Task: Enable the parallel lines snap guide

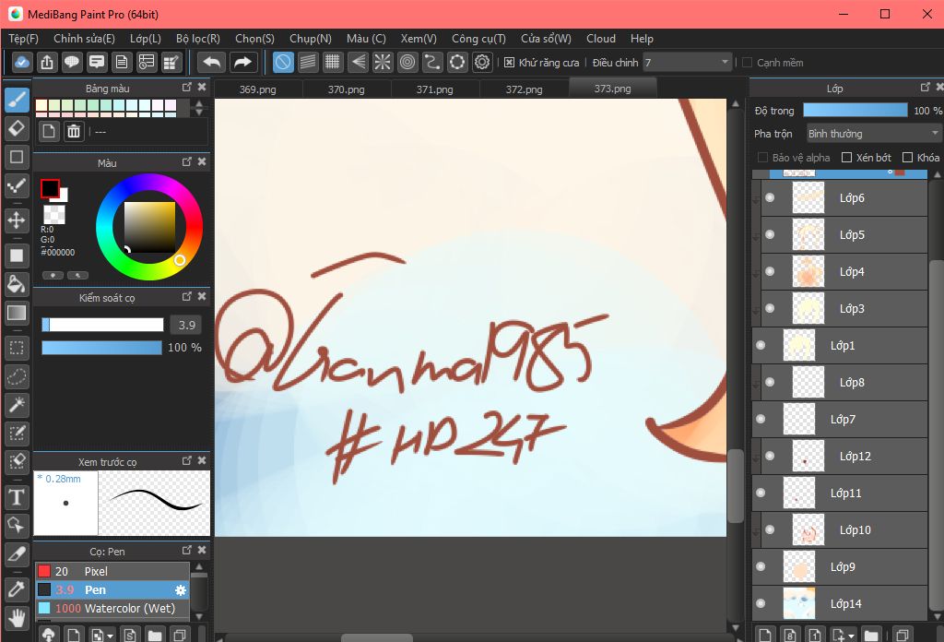Action: point(308,62)
